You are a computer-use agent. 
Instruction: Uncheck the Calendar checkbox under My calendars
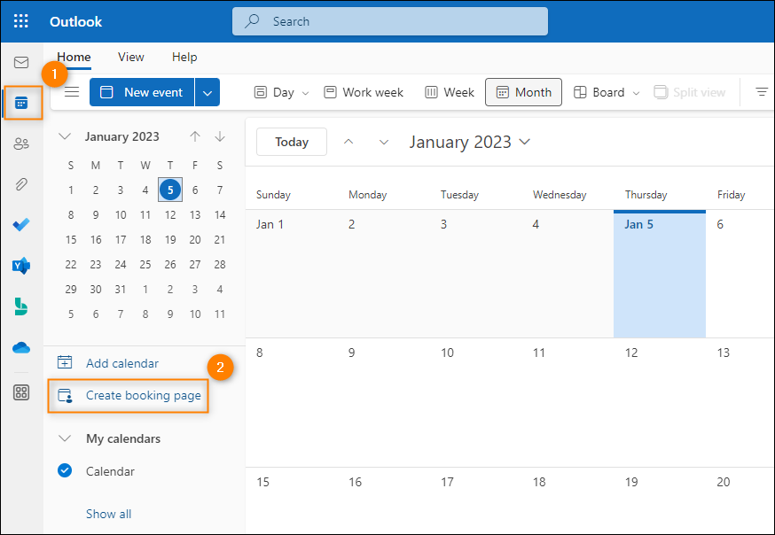(65, 471)
